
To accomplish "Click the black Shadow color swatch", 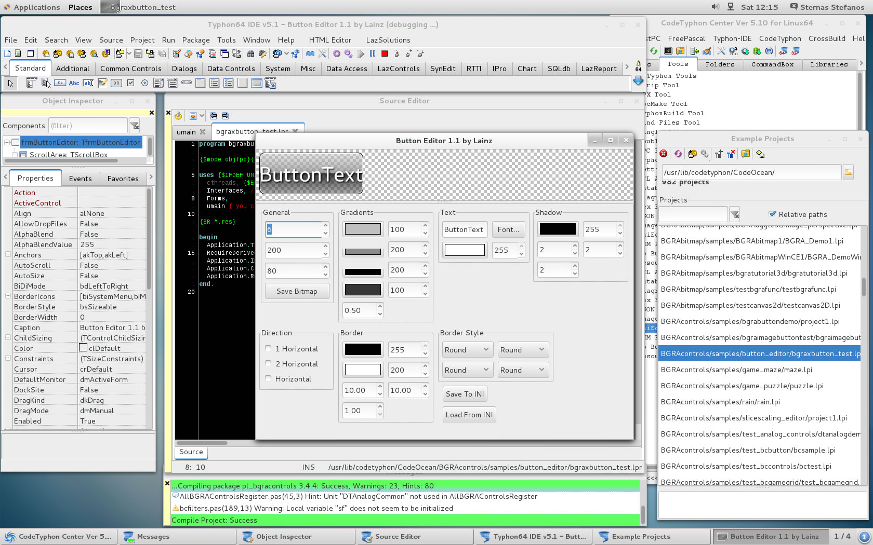I will [x=558, y=229].
